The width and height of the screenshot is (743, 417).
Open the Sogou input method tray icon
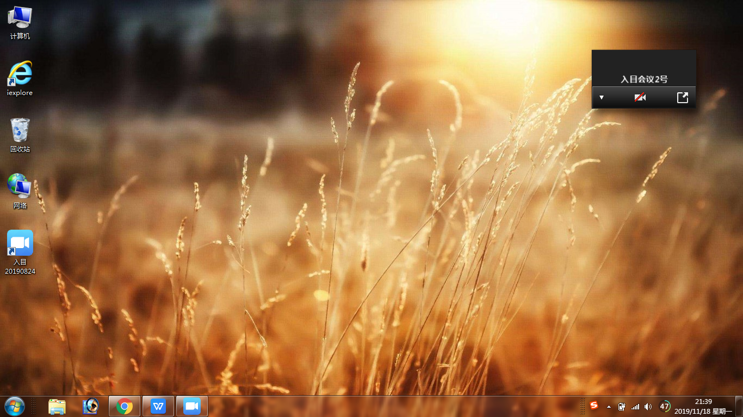point(594,406)
